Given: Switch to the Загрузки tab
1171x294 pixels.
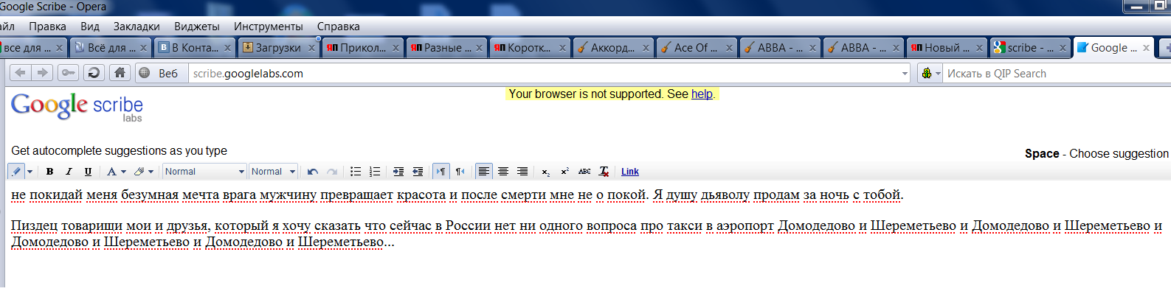Looking at the screenshot, I should click(x=278, y=47).
